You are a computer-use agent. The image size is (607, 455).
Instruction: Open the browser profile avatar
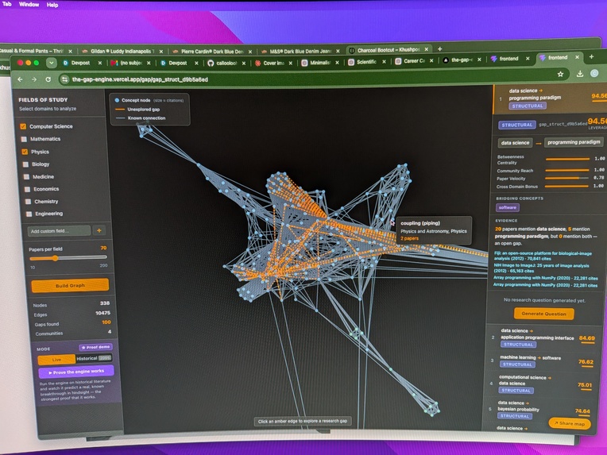[594, 73]
